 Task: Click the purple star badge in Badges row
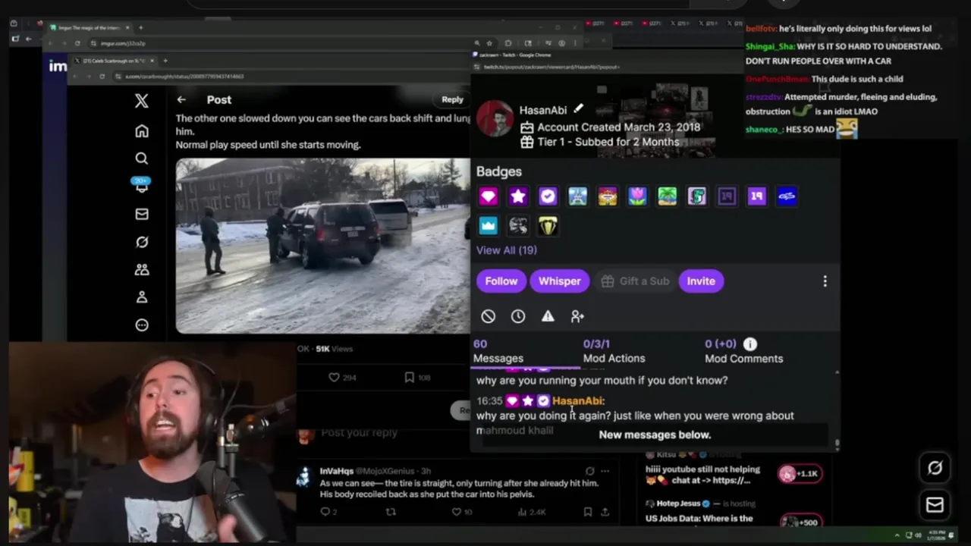click(518, 196)
